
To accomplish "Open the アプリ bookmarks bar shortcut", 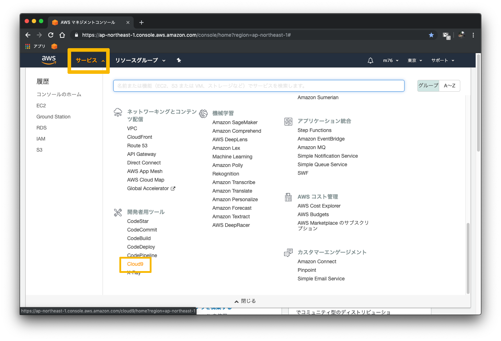I will coord(35,46).
